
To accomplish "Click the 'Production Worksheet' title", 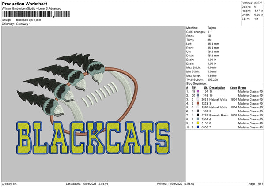I will coord(24,4).
